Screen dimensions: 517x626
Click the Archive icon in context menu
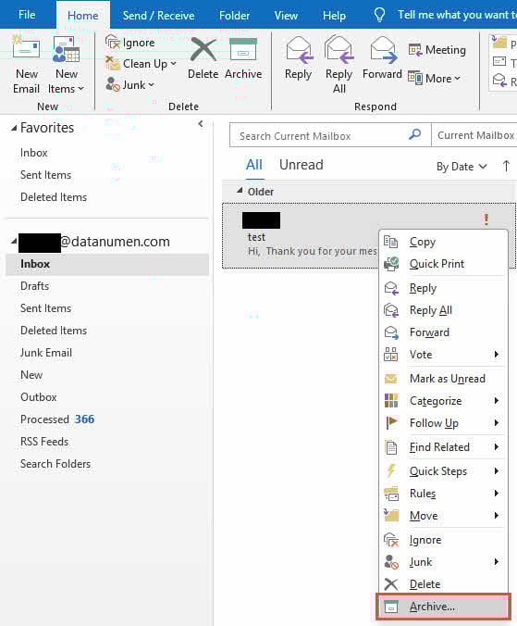click(391, 607)
